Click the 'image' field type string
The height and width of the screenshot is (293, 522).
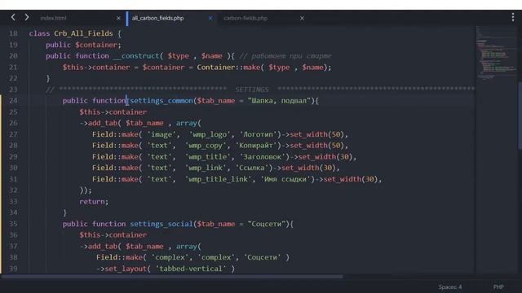point(161,134)
